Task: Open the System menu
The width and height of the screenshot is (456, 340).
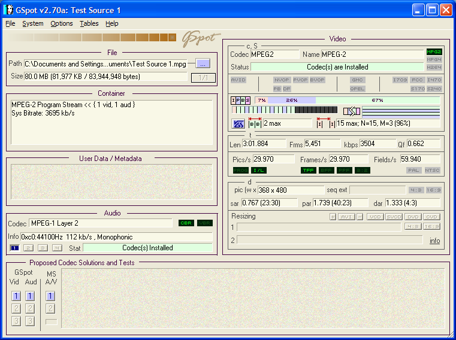Action: point(33,23)
